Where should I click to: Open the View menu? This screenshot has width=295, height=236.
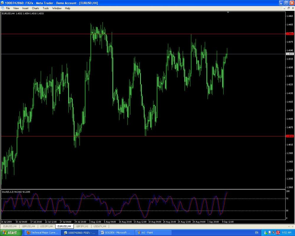pyautogui.click(x=16, y=8)
